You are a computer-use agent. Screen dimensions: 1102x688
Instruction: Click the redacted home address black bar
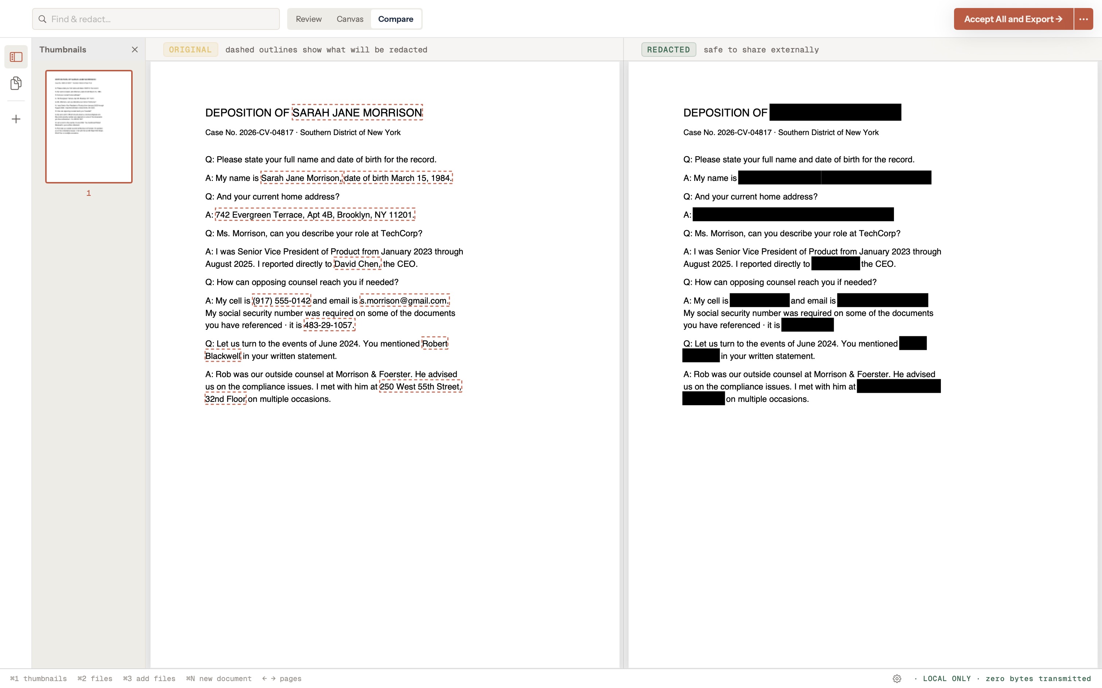(x=793, y=214)
